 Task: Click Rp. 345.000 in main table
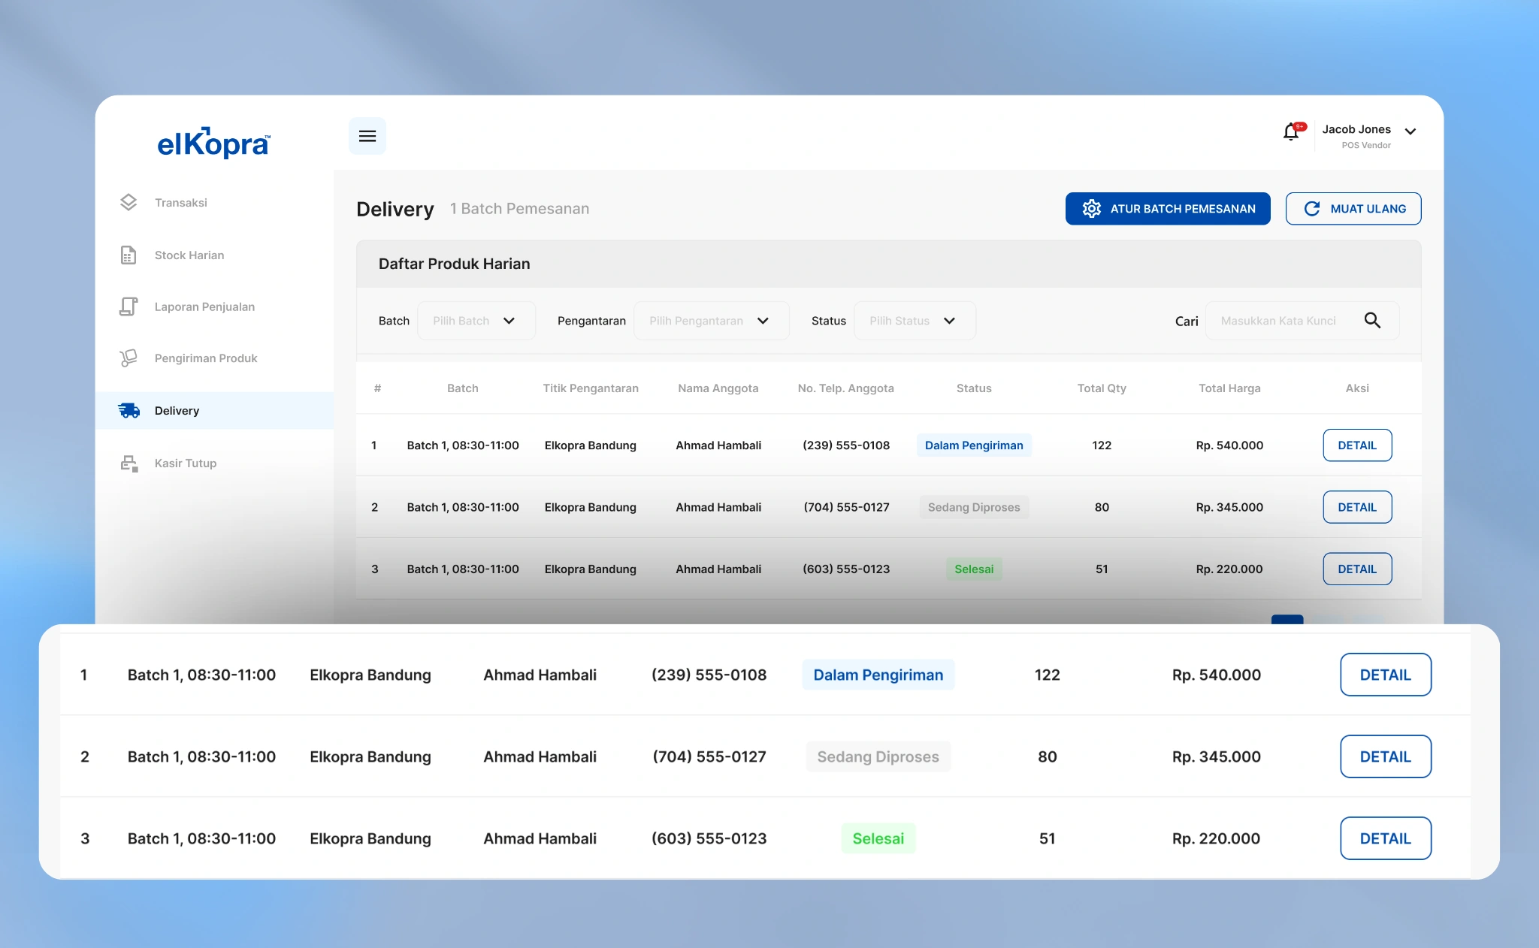pos(1229,507)
